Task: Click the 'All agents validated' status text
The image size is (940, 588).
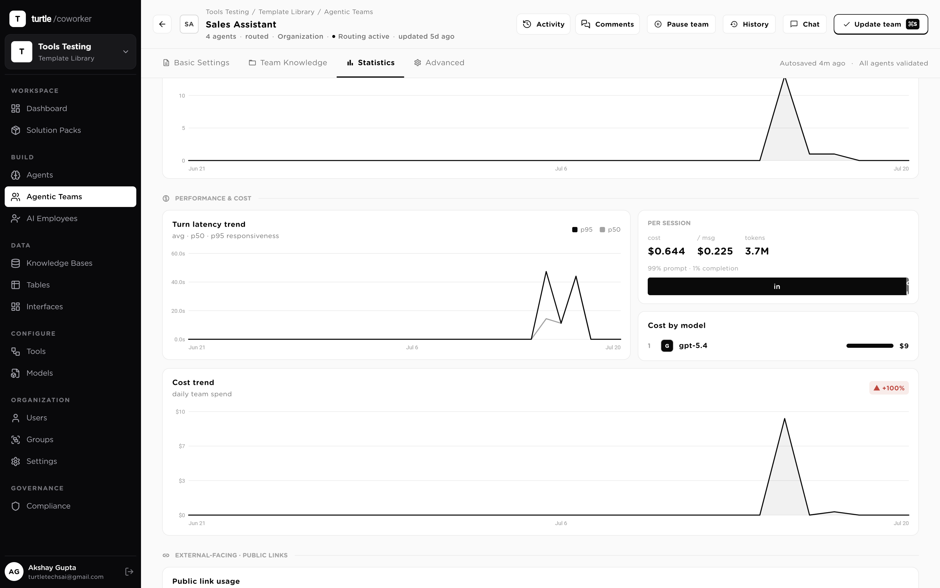Action: (x=893, y=64)
